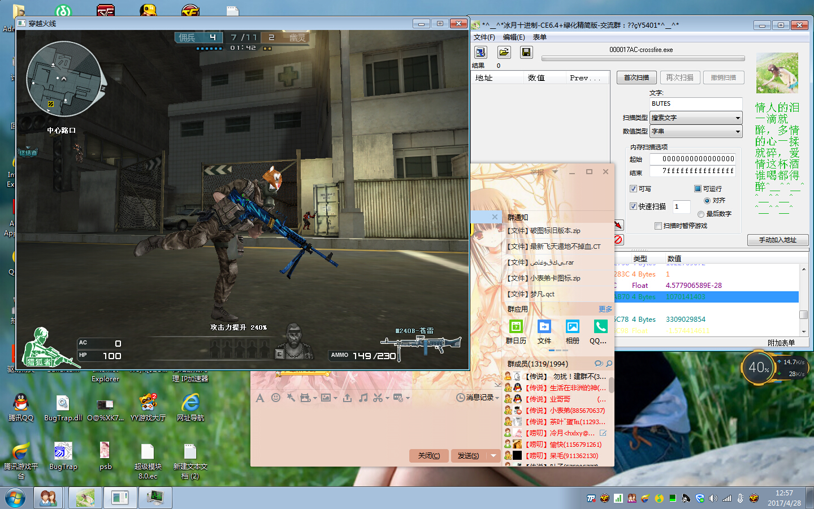Select the 最后数字 radio button

(701, 214)
